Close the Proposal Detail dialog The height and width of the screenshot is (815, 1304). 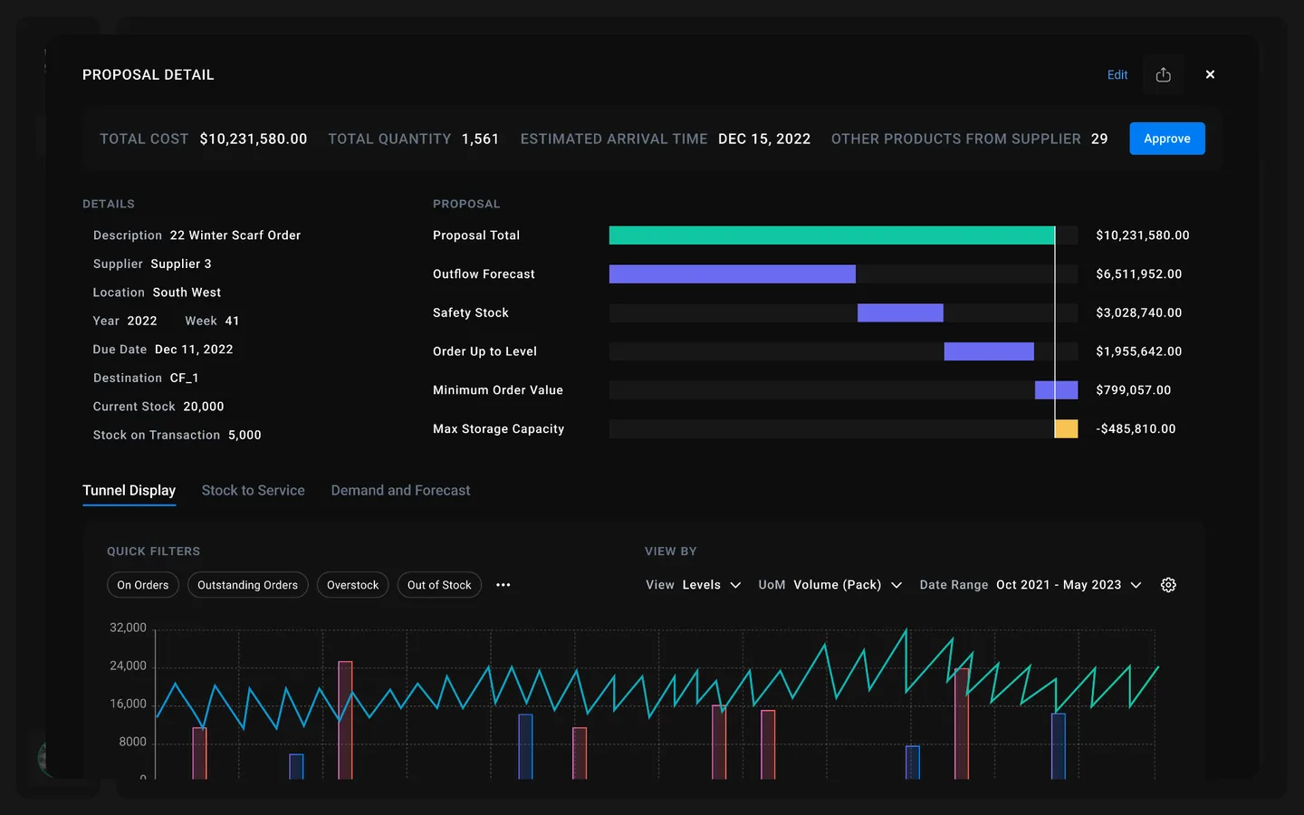point(1210,74)
